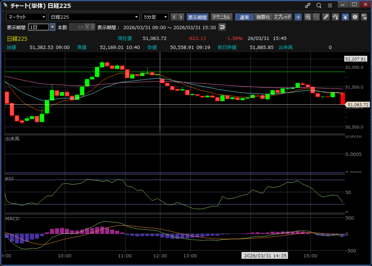The image size is (372, 266).
Task: Open the hamburger list menu
Action: pos(330,5)
